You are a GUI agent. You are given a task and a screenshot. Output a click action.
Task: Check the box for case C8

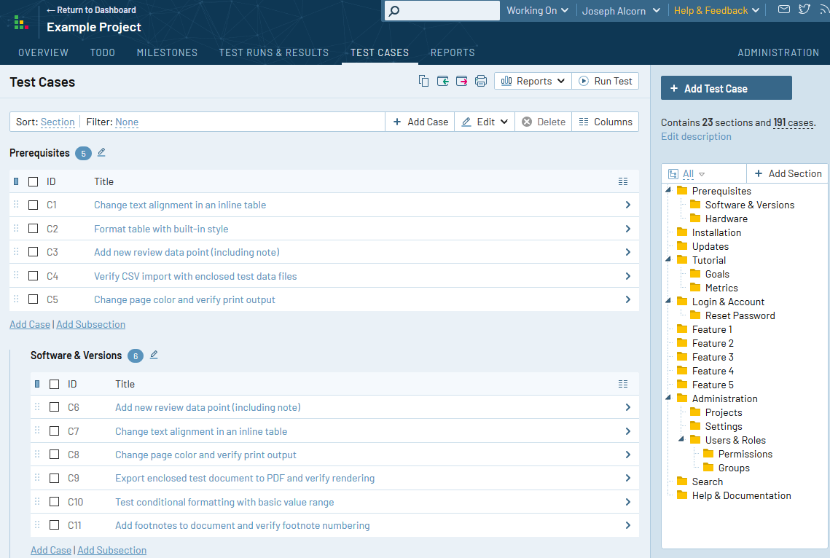(x=55, y=454)
